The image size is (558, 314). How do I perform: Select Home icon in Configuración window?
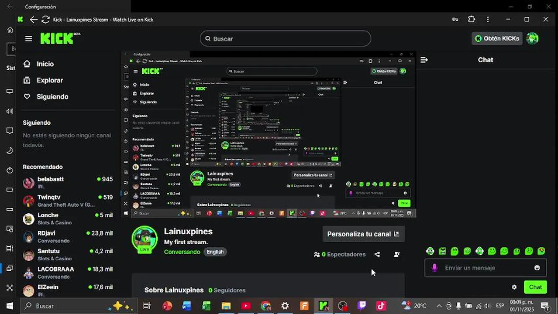10,30
